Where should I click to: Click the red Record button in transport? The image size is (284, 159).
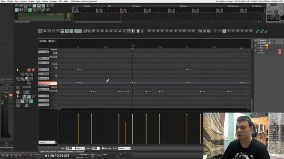26,155
